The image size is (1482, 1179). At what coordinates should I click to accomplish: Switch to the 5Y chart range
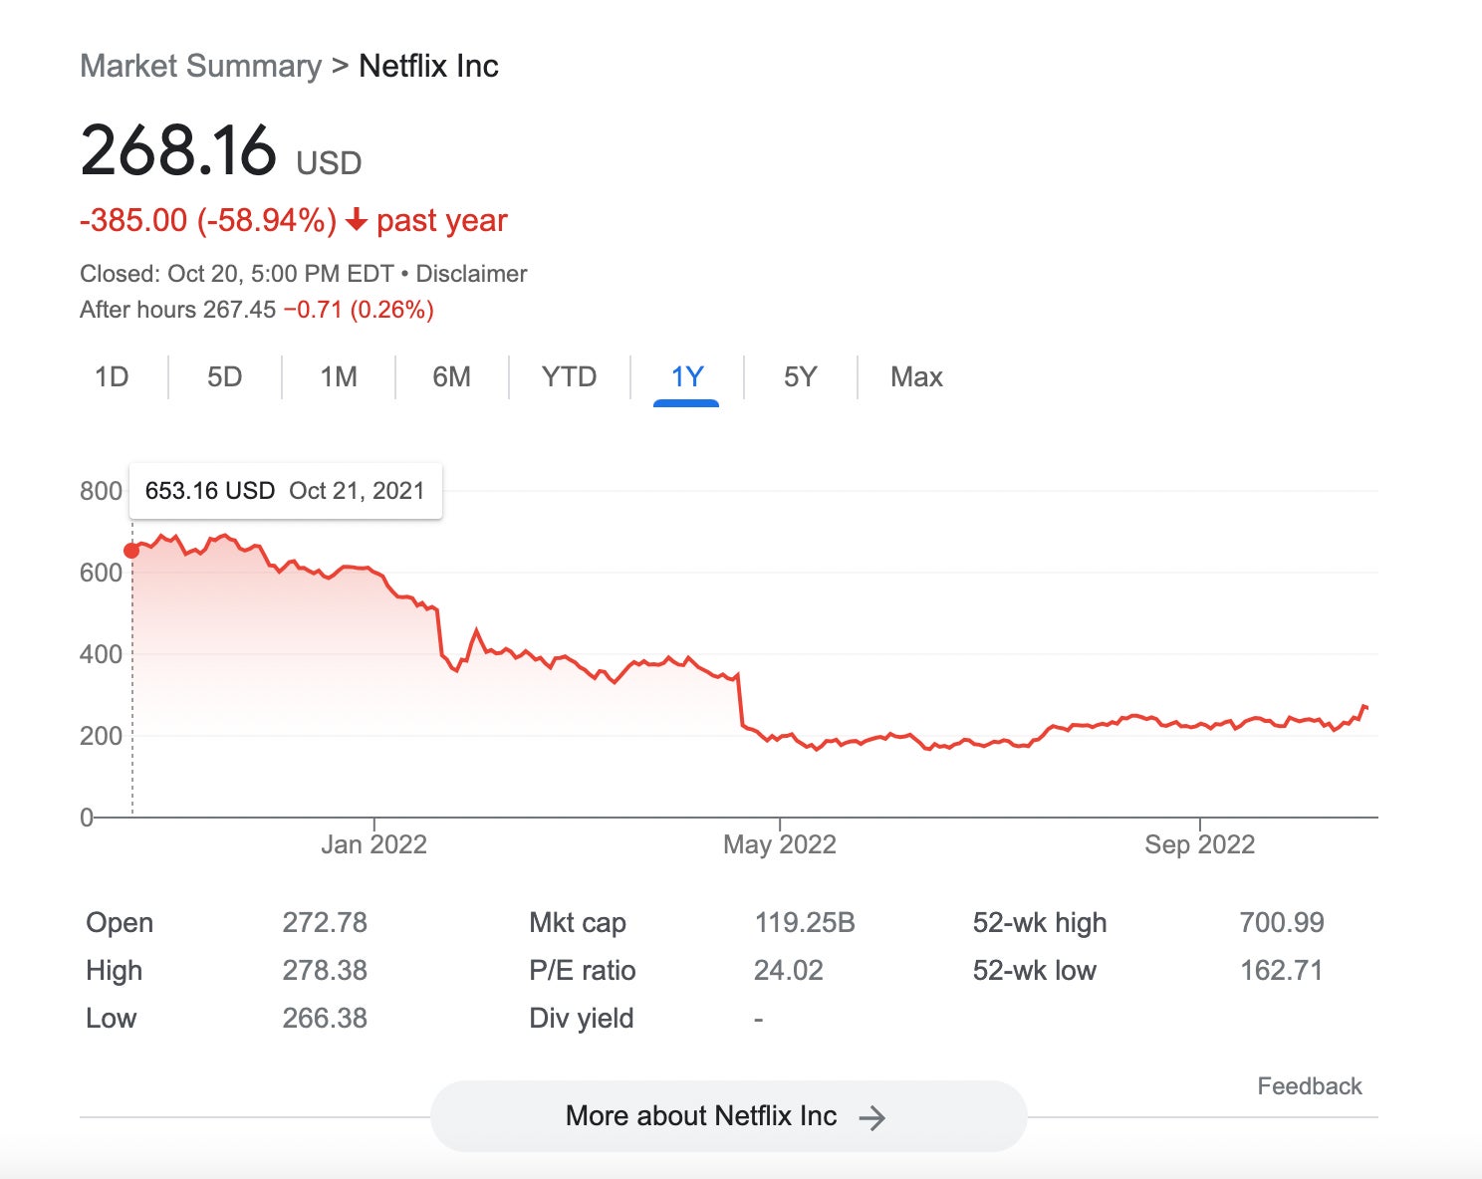800,377
